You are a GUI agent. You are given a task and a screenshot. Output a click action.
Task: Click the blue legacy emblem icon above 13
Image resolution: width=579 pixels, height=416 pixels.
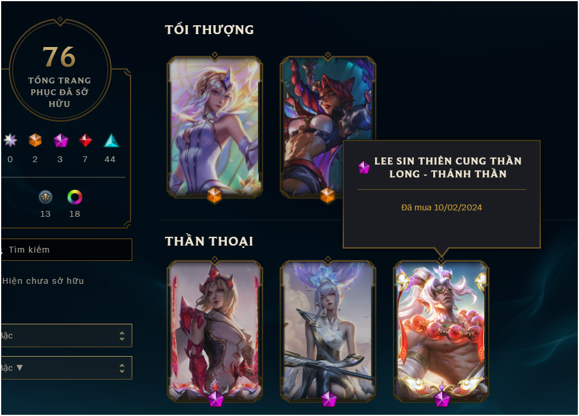click(45, 197)
